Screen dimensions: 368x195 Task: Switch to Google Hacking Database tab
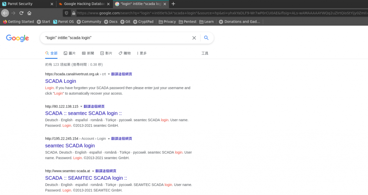click(84, 4)
